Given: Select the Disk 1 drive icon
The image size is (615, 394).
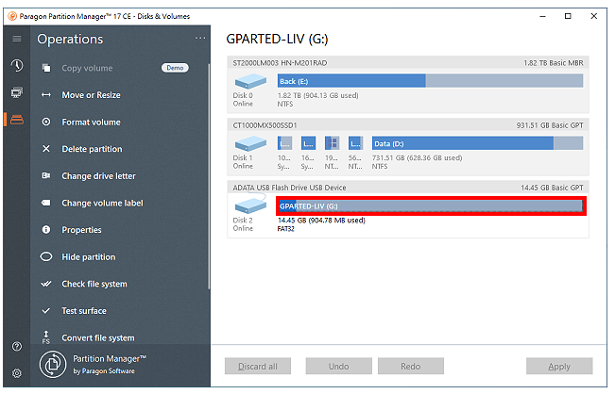Looking at the screenshot, I should 250,144.
